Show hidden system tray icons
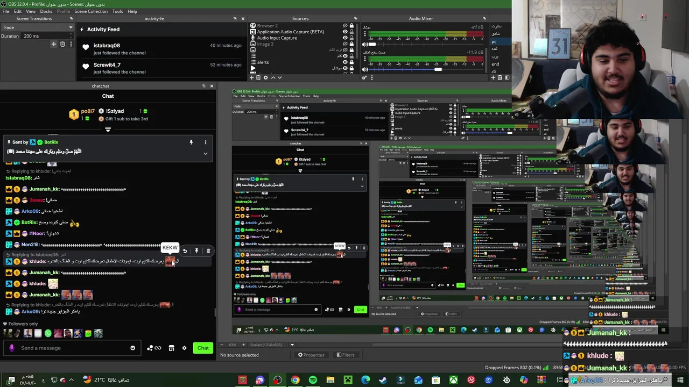The width and height of the screenshot is (689, 387). click(71, 380)
